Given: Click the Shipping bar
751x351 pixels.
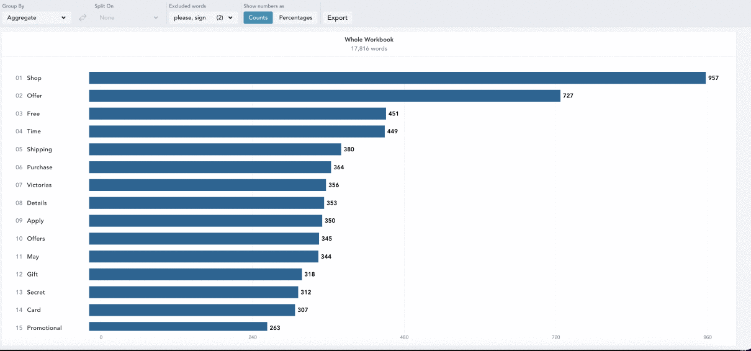Looking at the screenshot, I should point(215,149).
